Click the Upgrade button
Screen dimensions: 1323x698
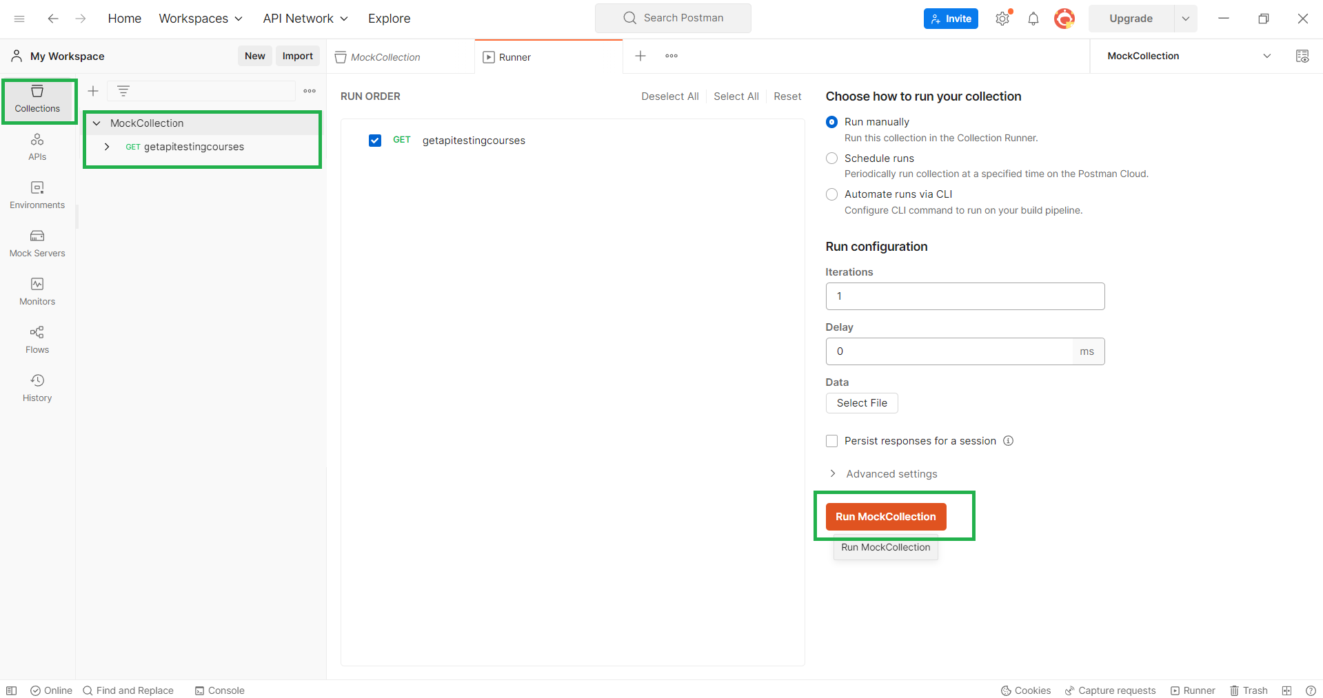click(x=1131, y=19)
